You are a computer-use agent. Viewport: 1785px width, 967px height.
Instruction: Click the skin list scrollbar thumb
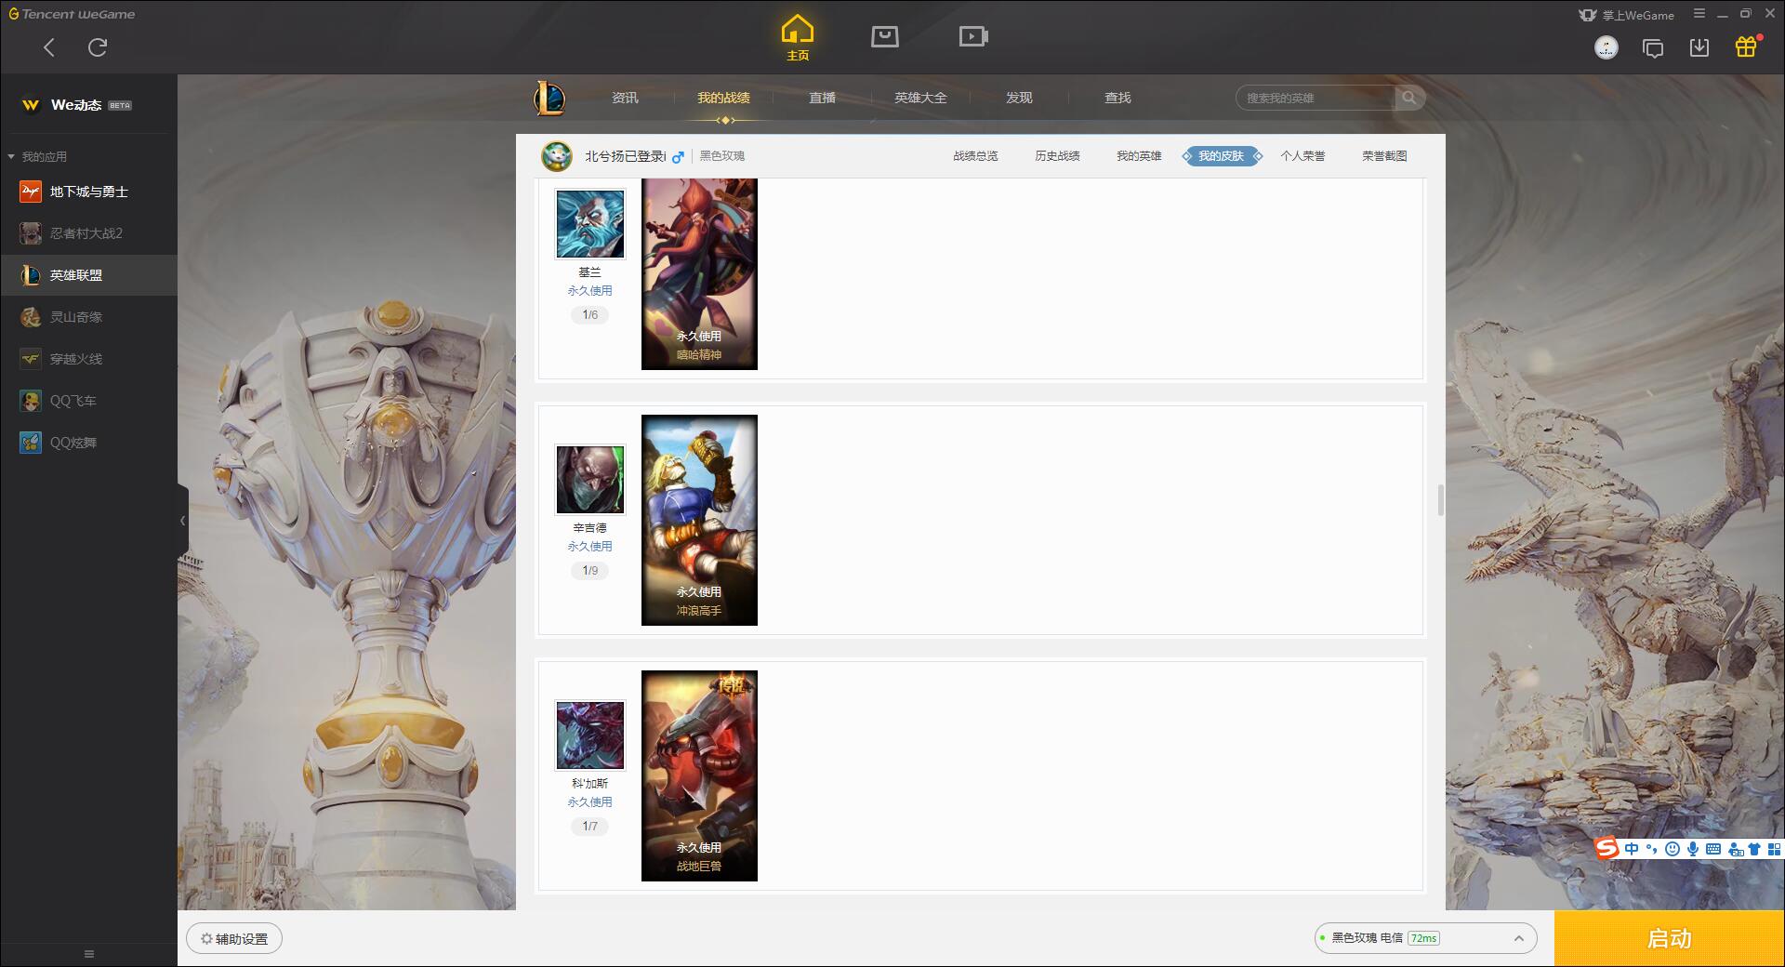1441,500
